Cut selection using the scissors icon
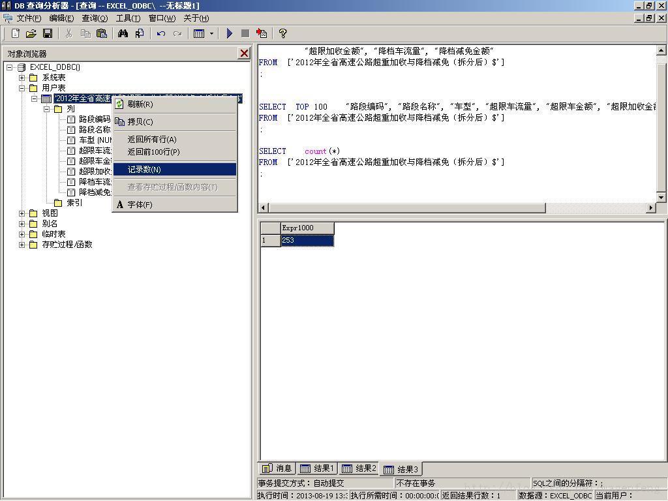Screen dimensions: 668x501 pyautogui.click(x=68, y=33)
